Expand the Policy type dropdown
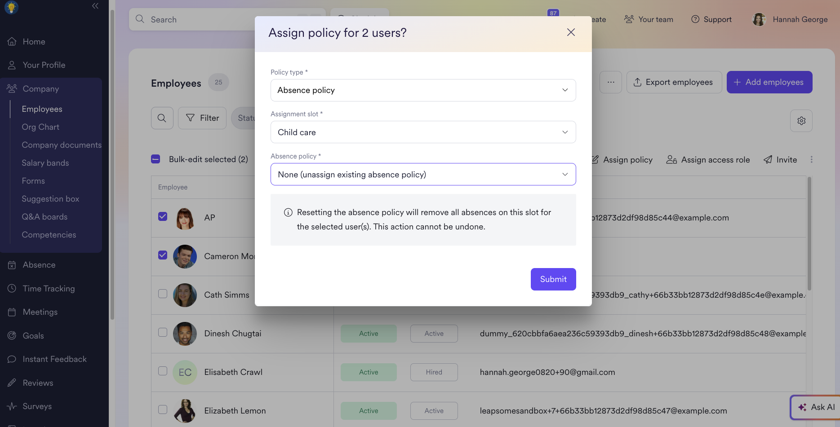This screenshot has height=427, width=840. click(x=423, y=90)
